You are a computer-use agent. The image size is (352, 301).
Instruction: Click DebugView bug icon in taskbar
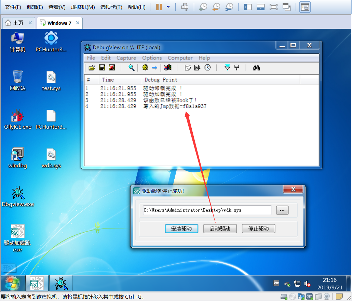61,284
